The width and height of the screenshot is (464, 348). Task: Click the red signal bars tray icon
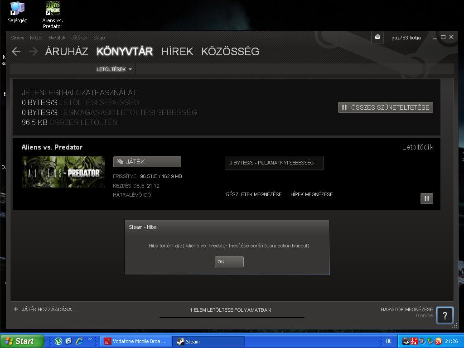[414, 342]
